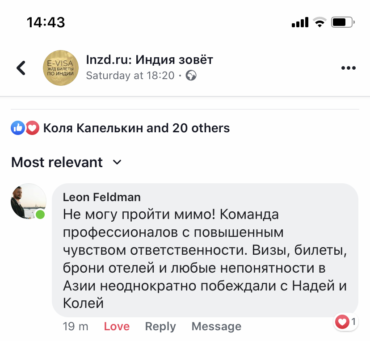Tap the chevron next to Most relevant

click(x=117, y=162)
